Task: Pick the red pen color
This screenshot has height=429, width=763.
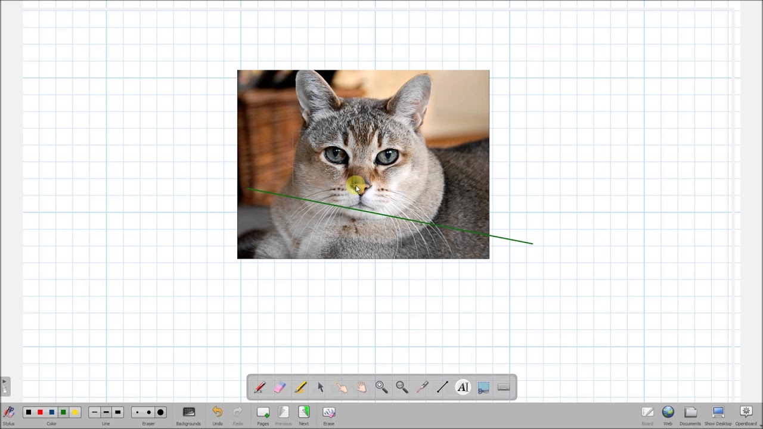Action: [40, 412]
